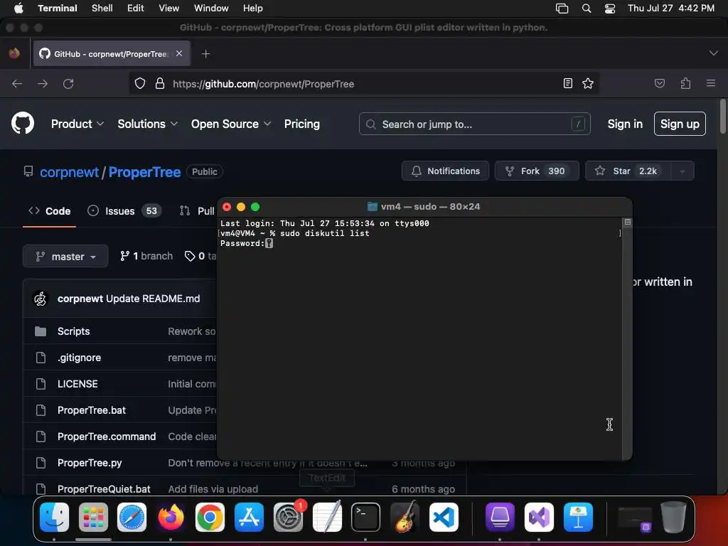
Task: Click the Terminal scrollback split icon
Action: [x=627, y=223]
